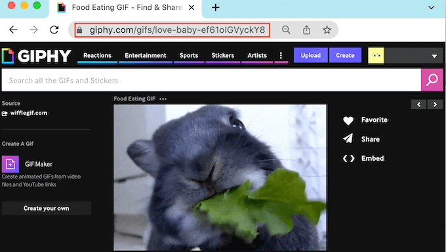Click the wifflegif.com external link icon
The height and width of the screenshot is (252, 446).
5,114
